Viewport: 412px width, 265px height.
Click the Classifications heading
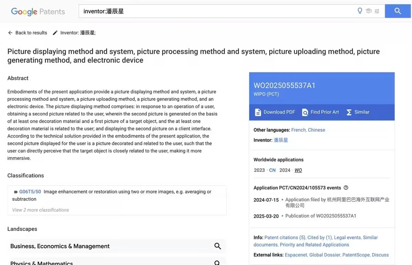point(26,176)
